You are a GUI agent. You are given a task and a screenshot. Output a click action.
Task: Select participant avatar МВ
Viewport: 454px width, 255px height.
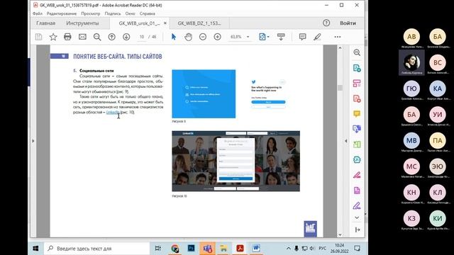411,140
